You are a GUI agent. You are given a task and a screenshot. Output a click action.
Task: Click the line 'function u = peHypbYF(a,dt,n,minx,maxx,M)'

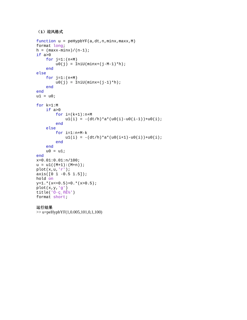click(x=86, y=41)
